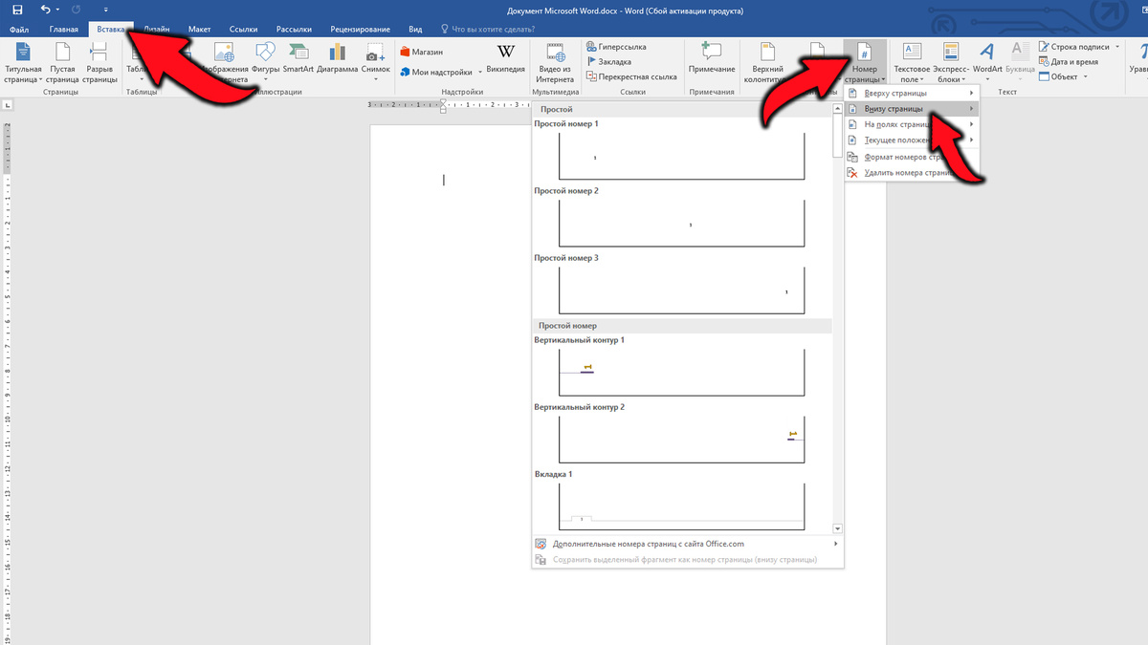Click gallery scrollbar up arrow
The image size is (1148, 645).
pyautogui.click(x=838, y=109)
